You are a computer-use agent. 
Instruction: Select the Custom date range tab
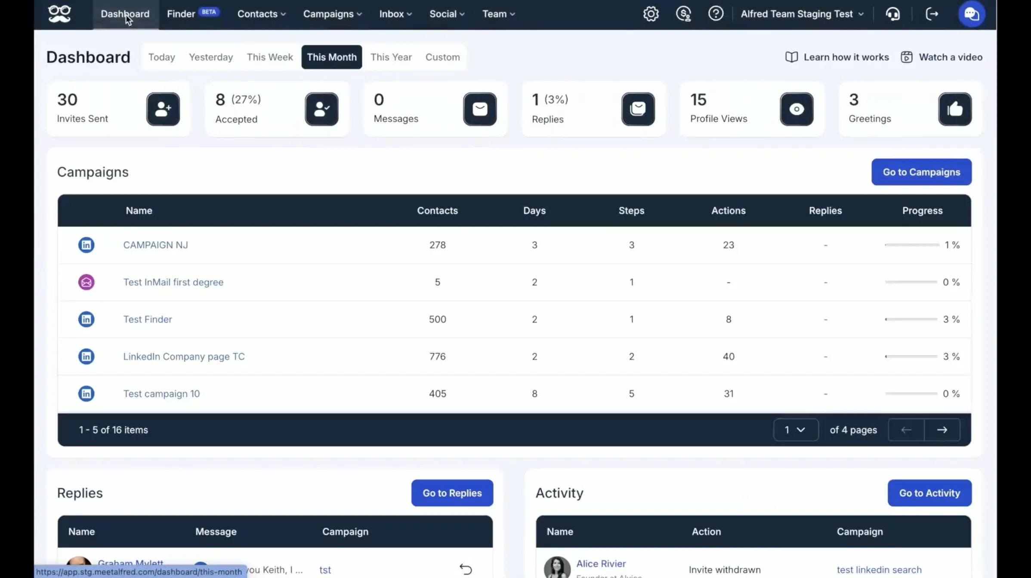442,57
